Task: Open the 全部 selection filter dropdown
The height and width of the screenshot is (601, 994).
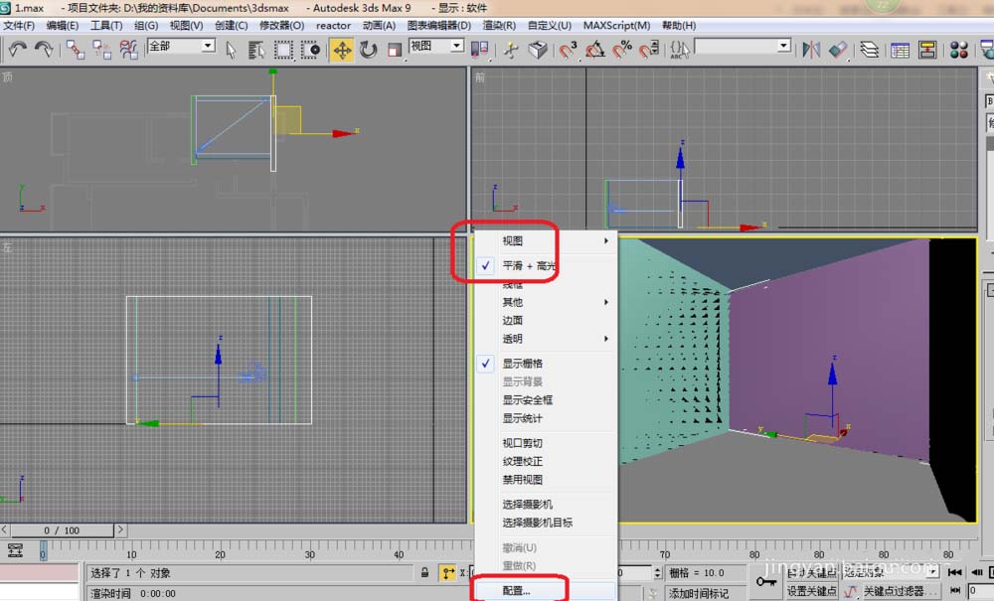Action: [x=181, y=46]
